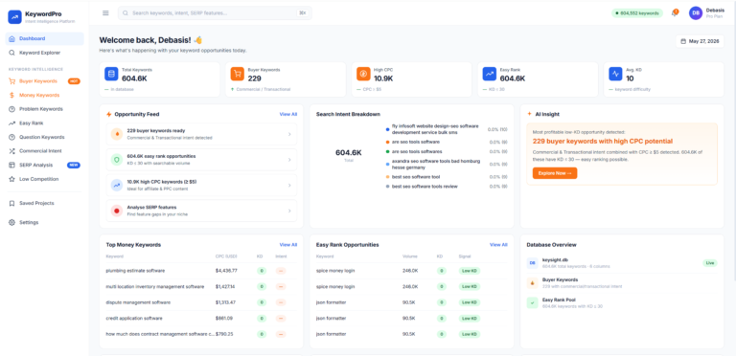The height and width of the screenshot is (356, 736).
Task: Click the trend icon beside high CPC keywords
Action: (117, 185)
